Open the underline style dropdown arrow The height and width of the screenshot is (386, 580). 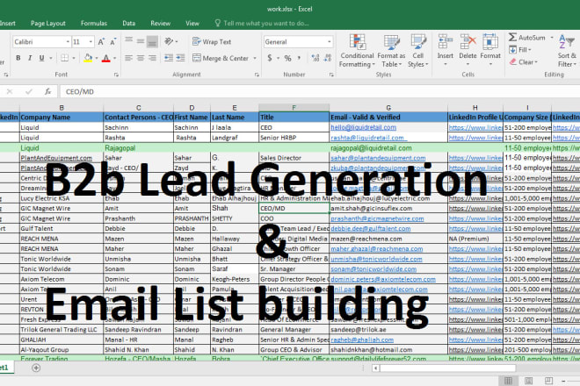click(51, 58)
